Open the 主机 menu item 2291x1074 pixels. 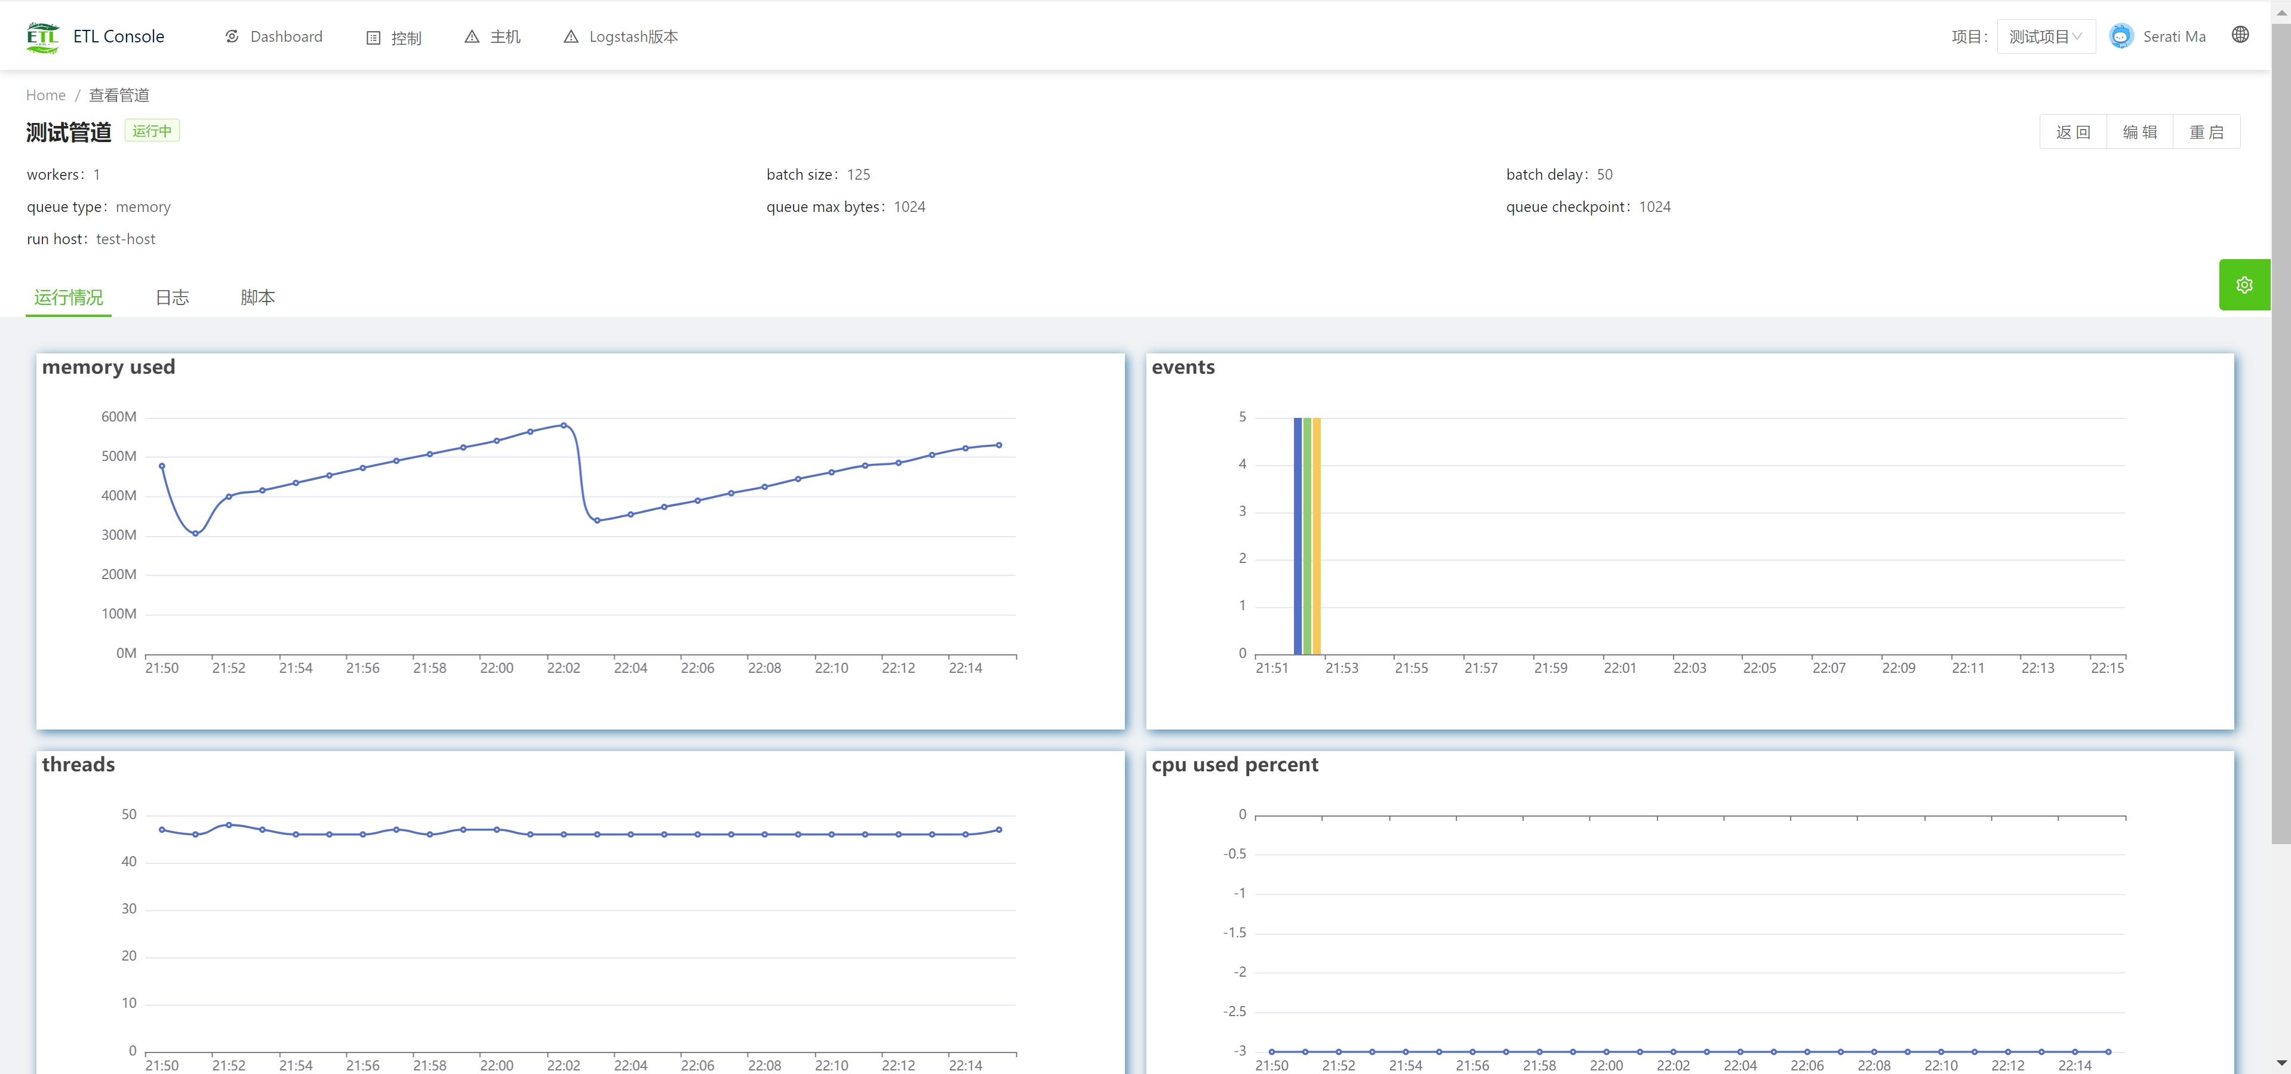coord(493,36)
